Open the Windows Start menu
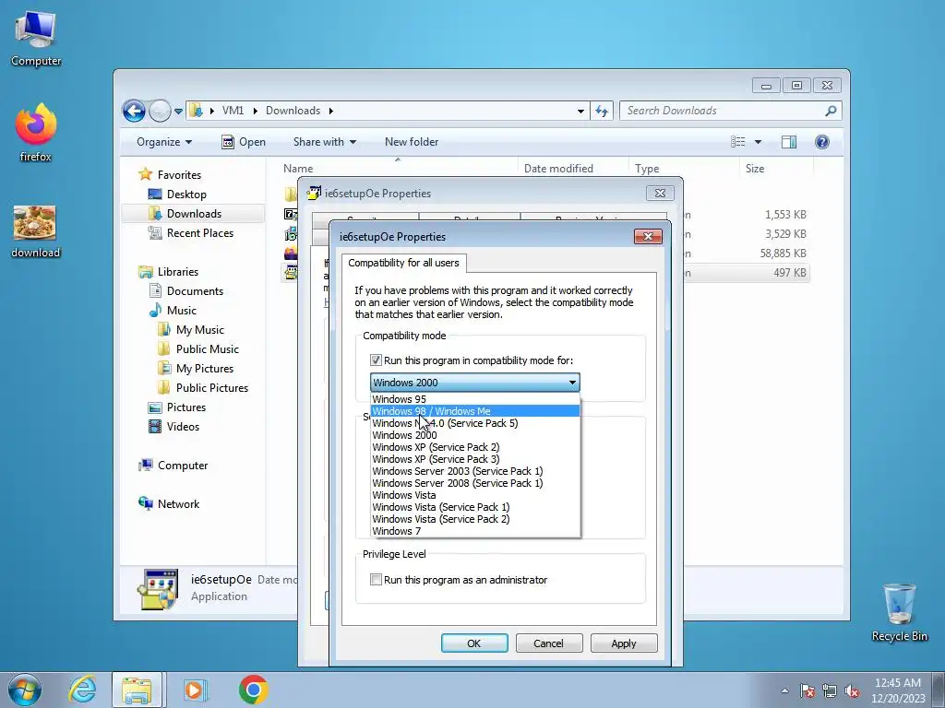 point(24,690)
